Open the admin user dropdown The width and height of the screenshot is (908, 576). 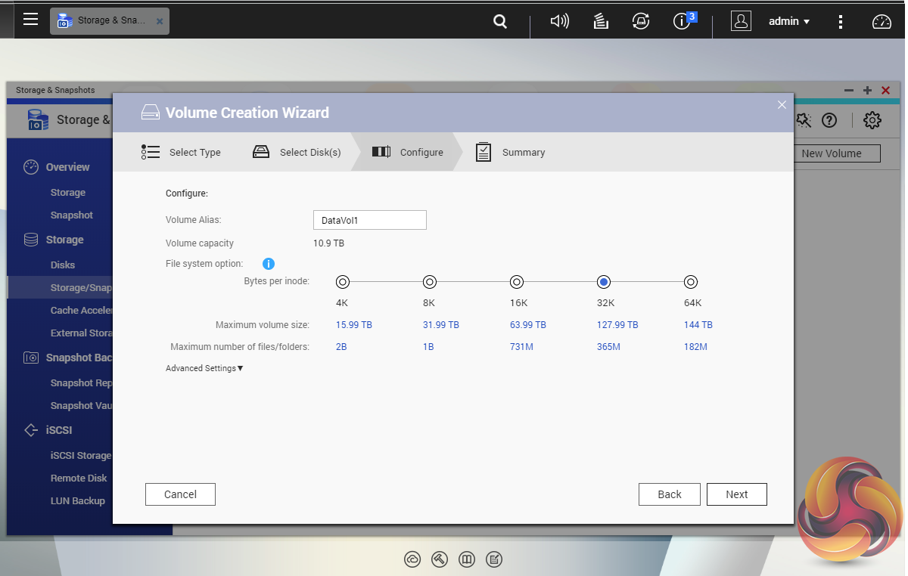[x=789, y=21]
